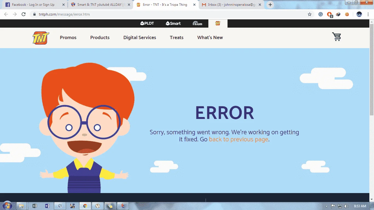Click the page vertical scrollbar thumb

372,70
